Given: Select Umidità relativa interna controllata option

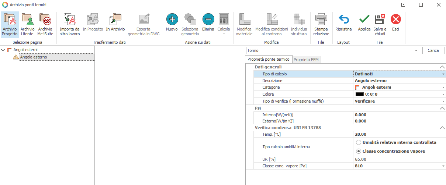Looking at the screenshot, I should pyautogui.click(x=358, y=142).
